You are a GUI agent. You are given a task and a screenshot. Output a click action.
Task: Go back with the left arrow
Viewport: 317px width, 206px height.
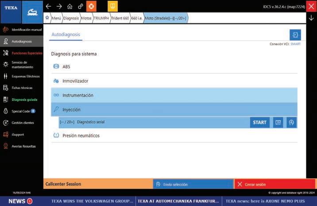[48, 7]
